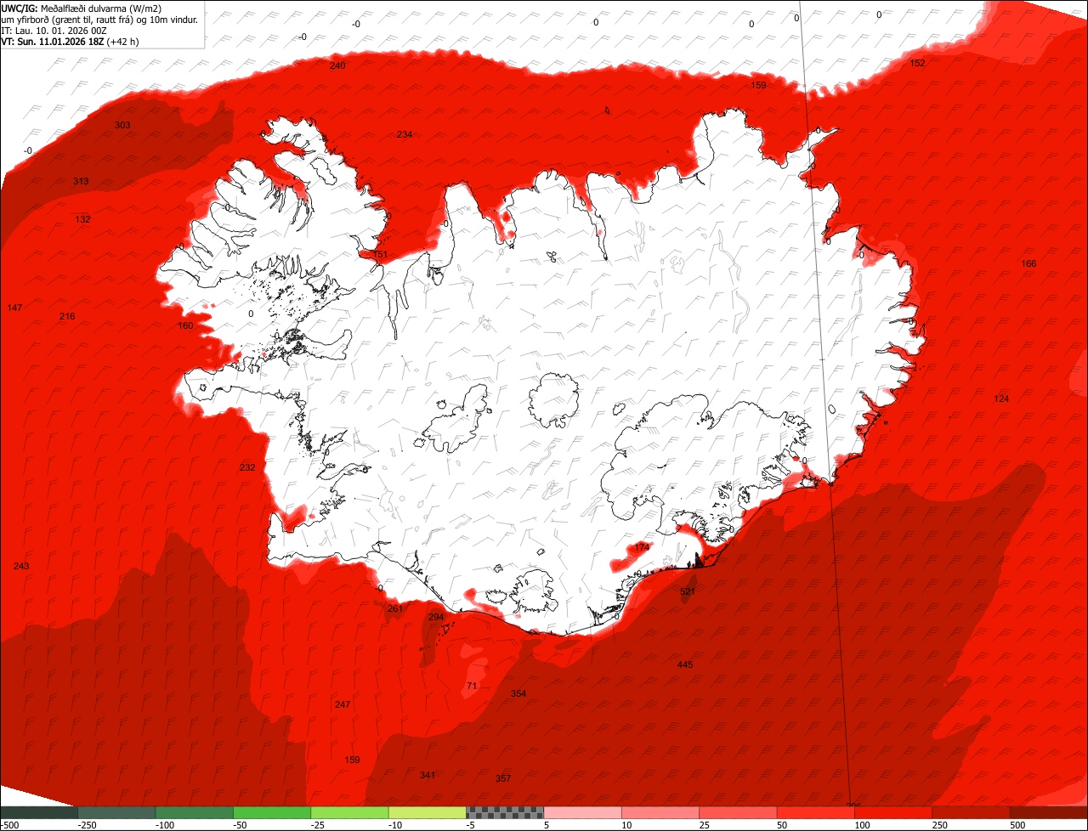Click the map value '124'

pyautogui.click(x=1001, y=399)
